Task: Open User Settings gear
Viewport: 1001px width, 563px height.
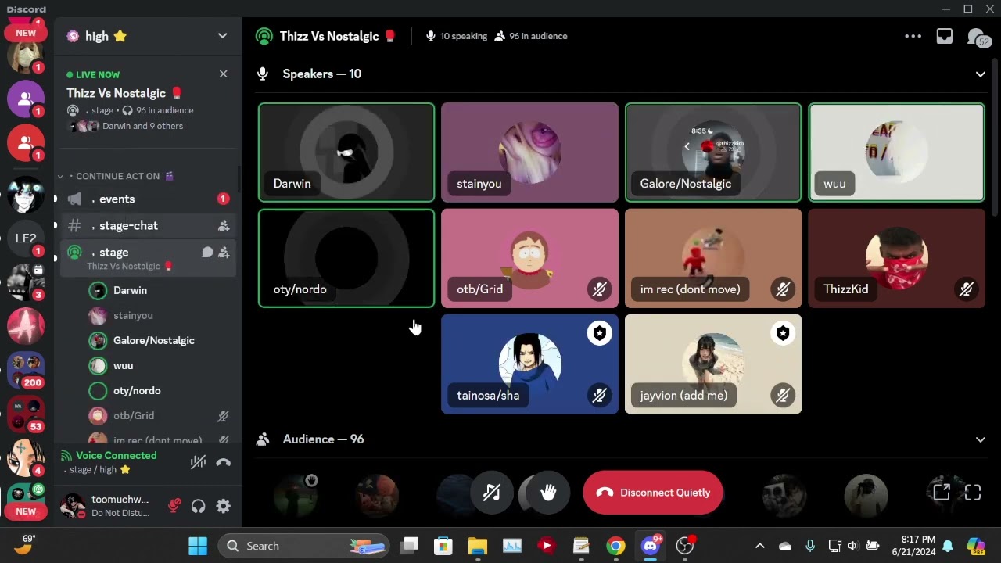Action: [223, 507]
